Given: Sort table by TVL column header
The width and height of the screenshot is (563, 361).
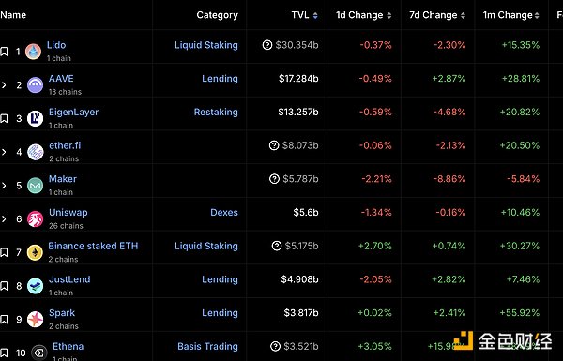Looking at the screenshot, I should click(x=304, y=15).
